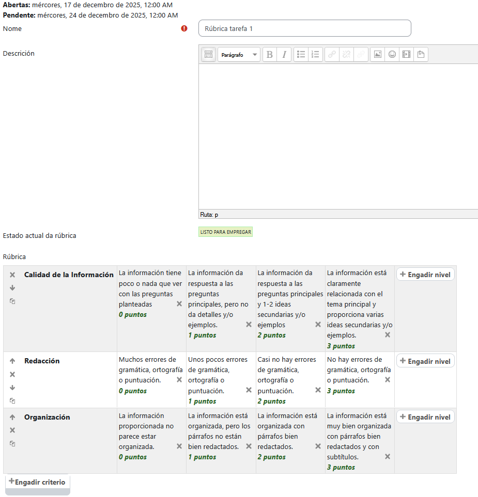This screenshot has width=478, height=497.
Task: Remove the 3 puntos level in Organización
Action: (387, 457)
